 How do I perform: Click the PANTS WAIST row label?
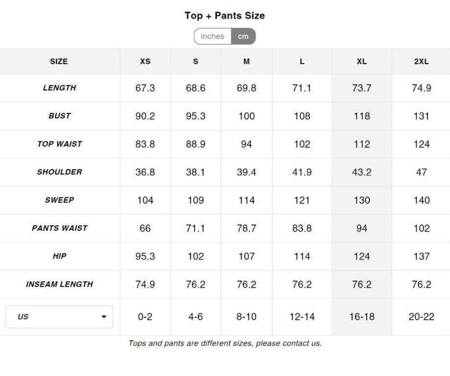coord(59,228)
